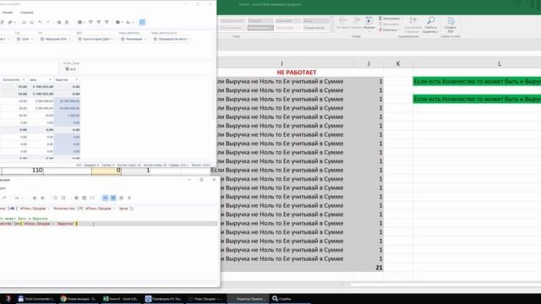Switch to Excel 'Книга1' on the taskbar

click(121, 298)
